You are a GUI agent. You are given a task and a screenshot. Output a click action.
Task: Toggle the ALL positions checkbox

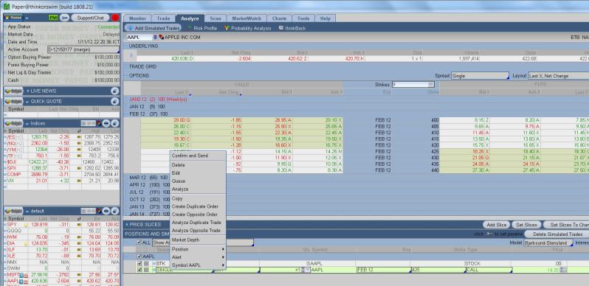click(x=139, y=243)
